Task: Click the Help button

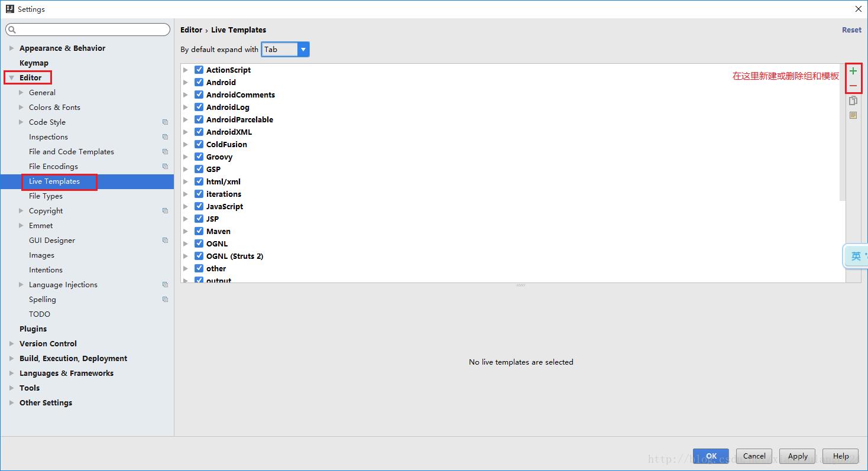Action: pyautogui.click(x=841, y=456)
